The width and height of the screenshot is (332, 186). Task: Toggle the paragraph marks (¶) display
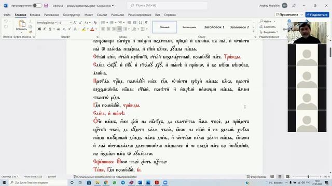(146, 23)
